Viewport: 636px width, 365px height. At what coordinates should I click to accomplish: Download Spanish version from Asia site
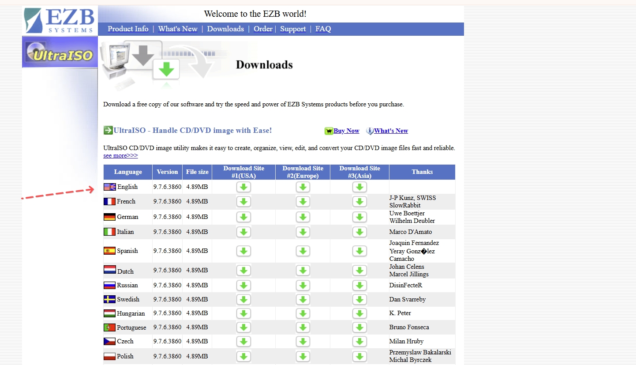pyautogui.click(x=359, y=251)
